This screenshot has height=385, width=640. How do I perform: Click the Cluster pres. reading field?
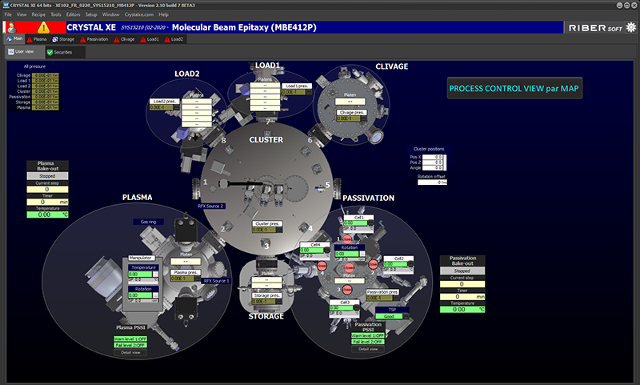(x=264, y=230)
